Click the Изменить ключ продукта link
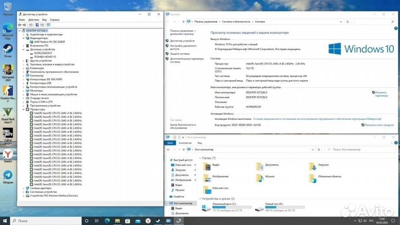The width and height of the screenshot is (400, 225). point(379,125)
